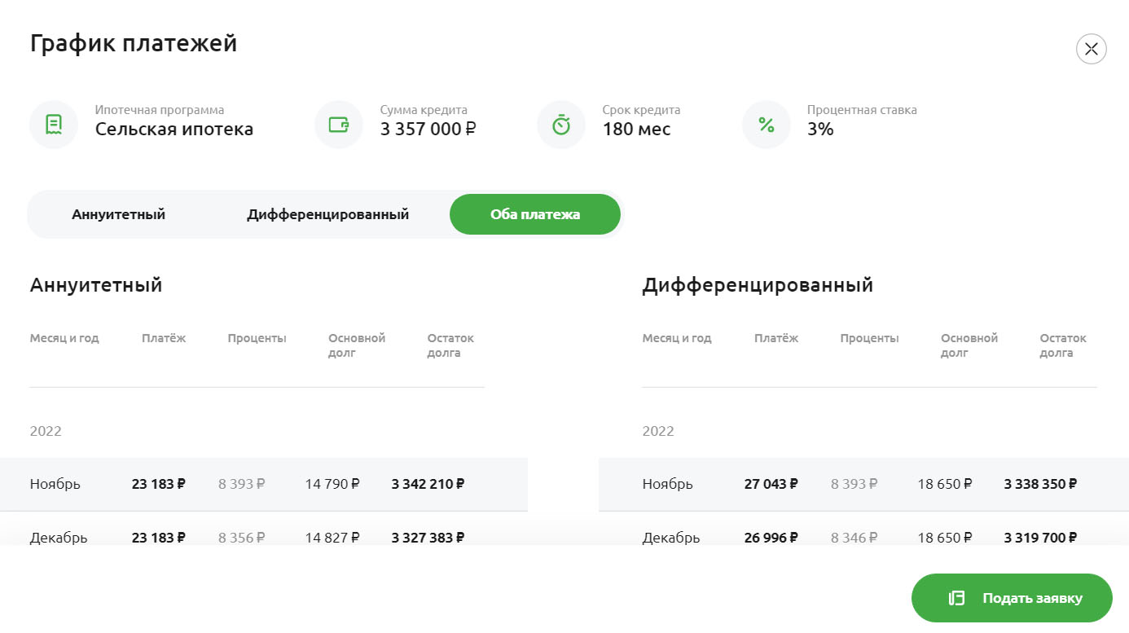Viewport: 1129px width, 633px height.
Task: Click the document icon on Подать заявку button
Action: tap(956, 598)
